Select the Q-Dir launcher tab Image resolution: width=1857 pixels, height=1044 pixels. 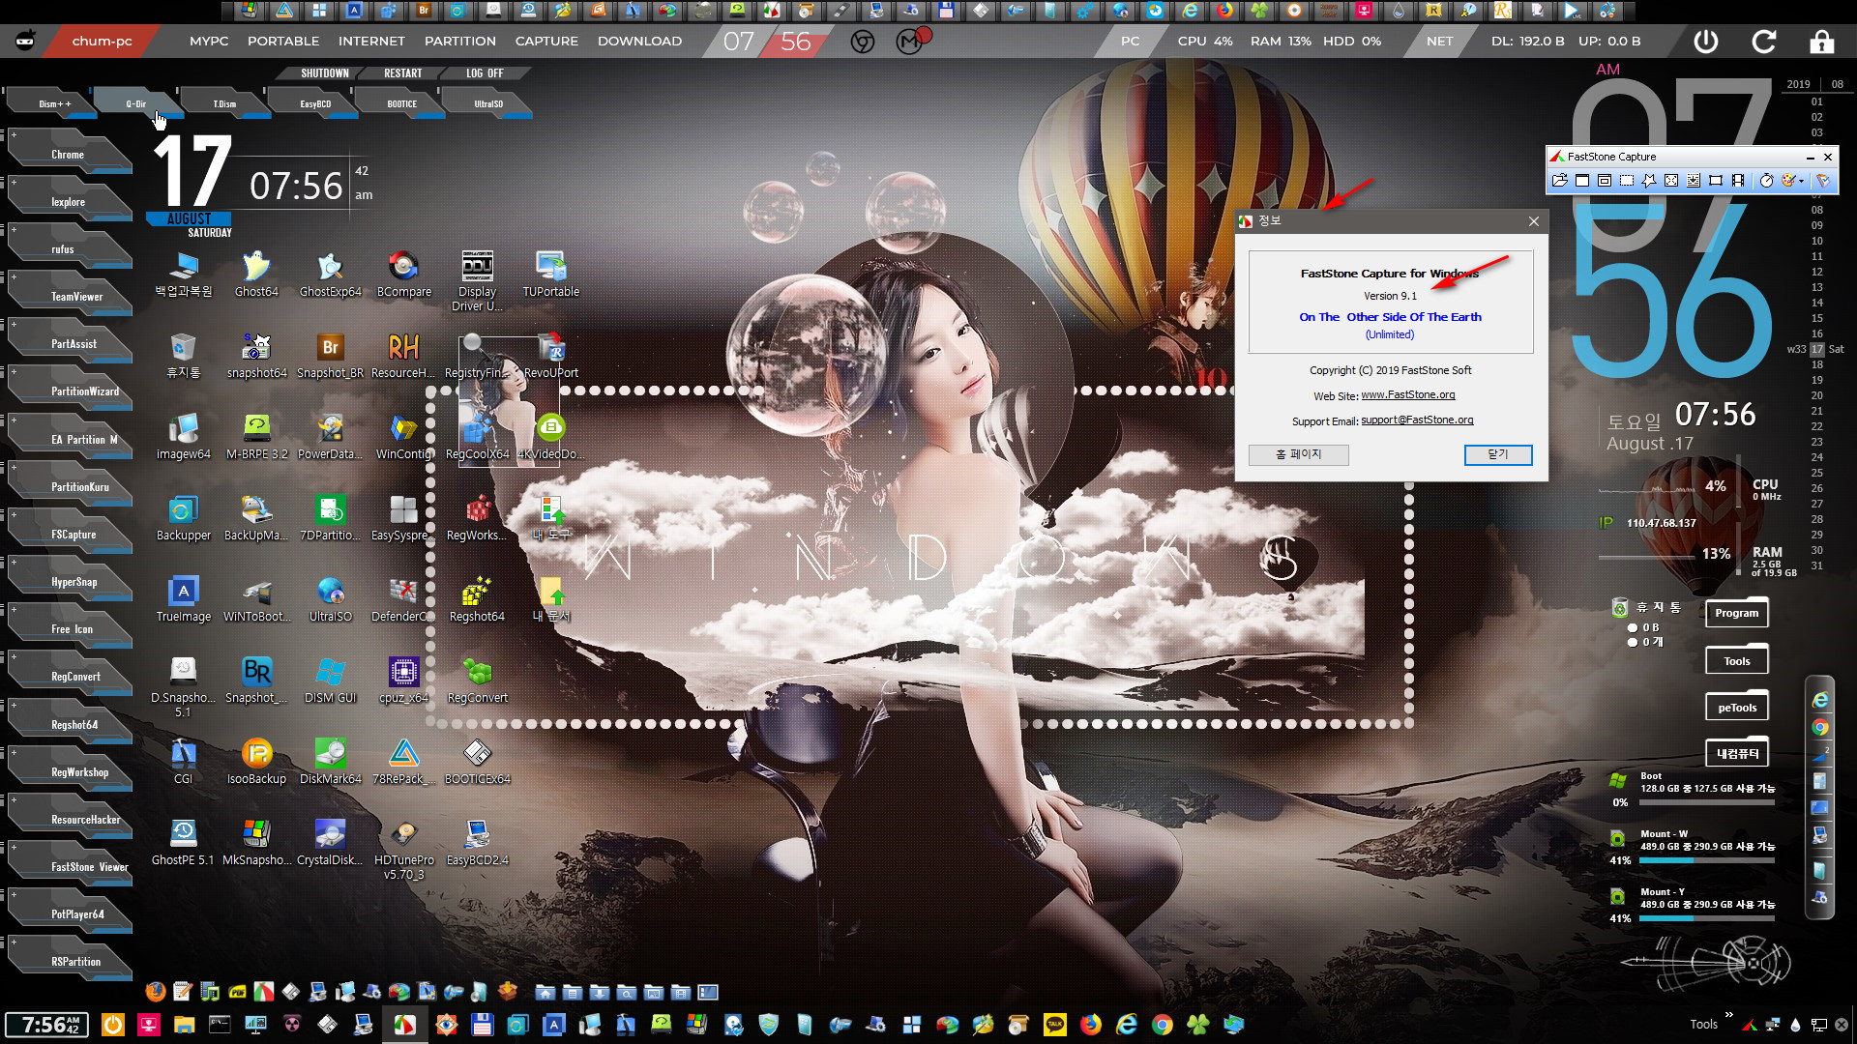click(136, 103)
